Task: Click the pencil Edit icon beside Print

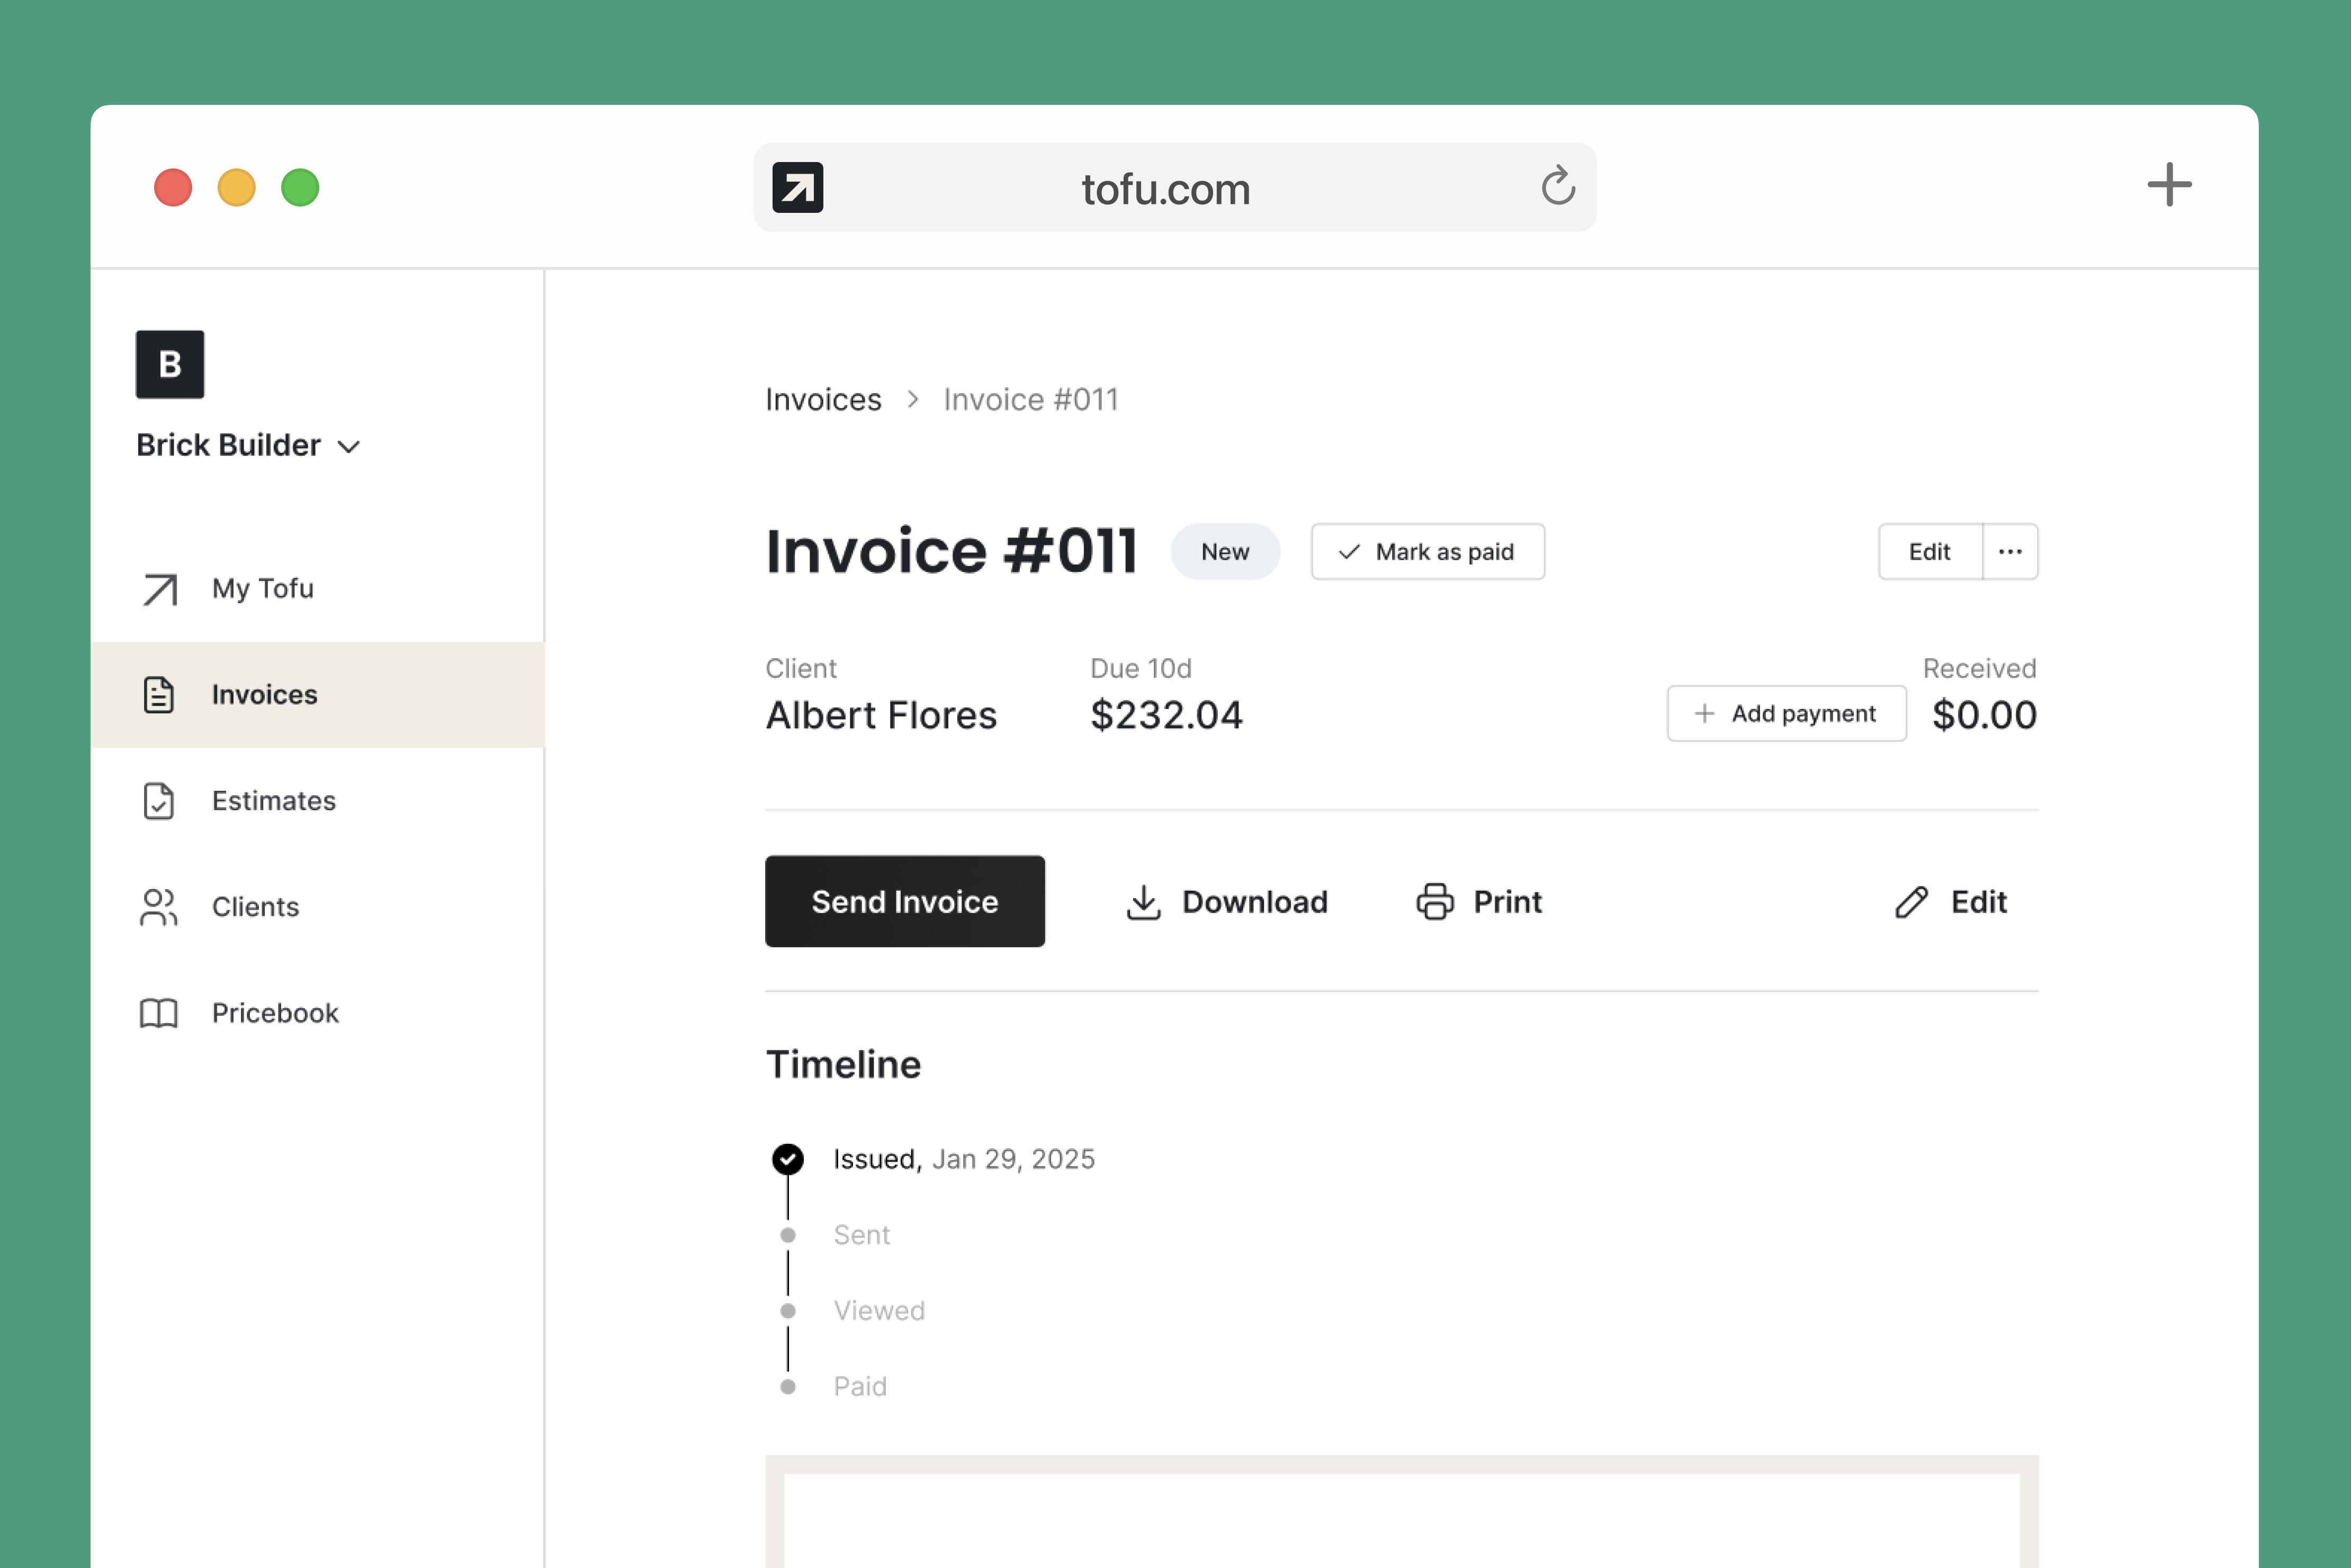Action: click(1911, 901)
